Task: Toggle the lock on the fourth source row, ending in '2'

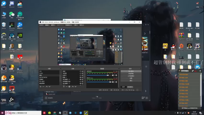Action: [x=82, y=77]
